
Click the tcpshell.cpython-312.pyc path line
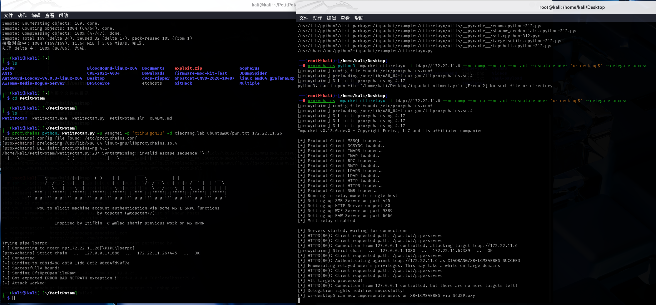click(425, 46)
